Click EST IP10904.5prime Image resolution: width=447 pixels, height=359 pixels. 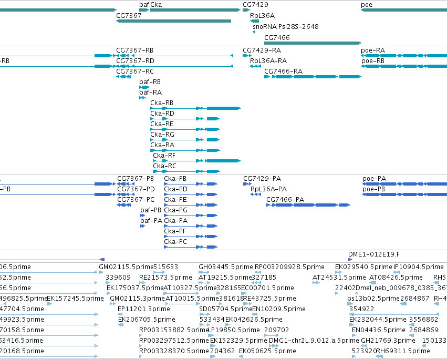click(x=397, y=272)
